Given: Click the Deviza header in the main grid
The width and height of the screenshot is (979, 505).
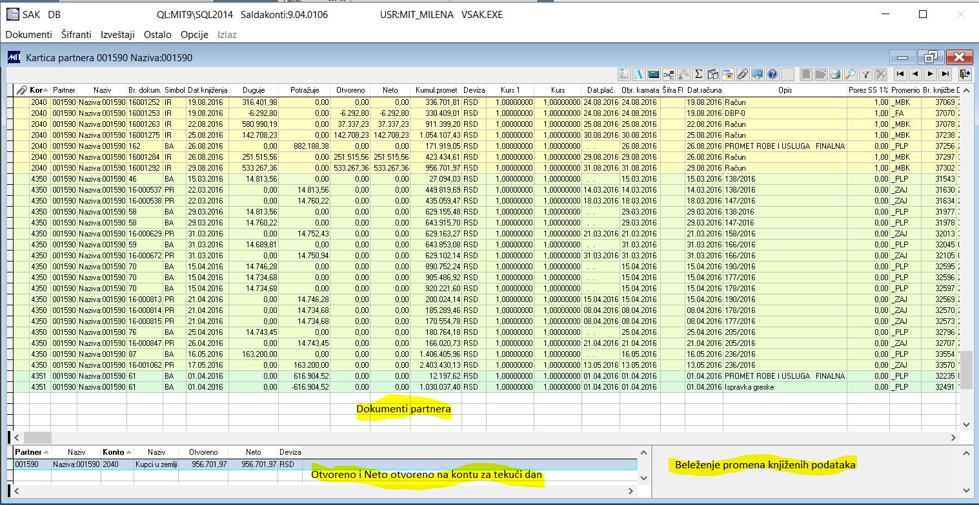Looking at the screenshot, I should 473,90.
